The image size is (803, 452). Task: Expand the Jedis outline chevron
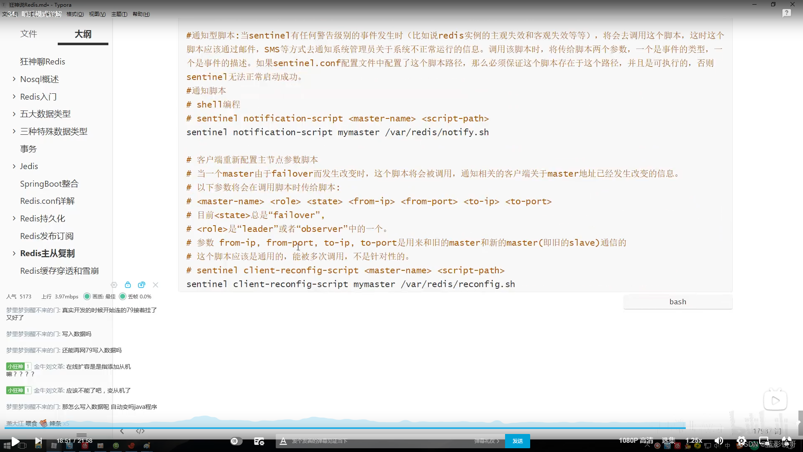[x=14, y=166]
